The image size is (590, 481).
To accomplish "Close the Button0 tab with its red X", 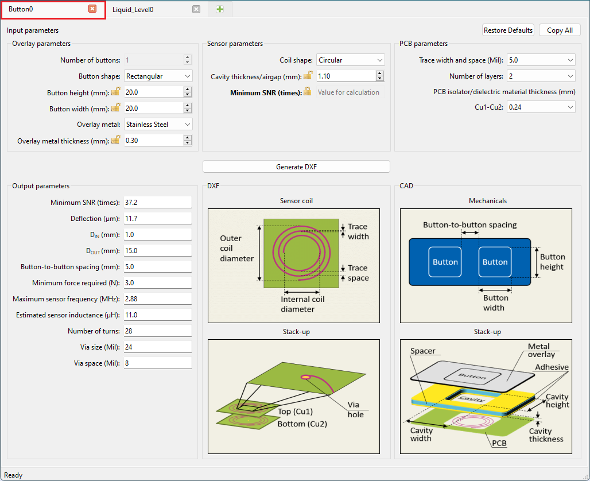I will (92, 9).
